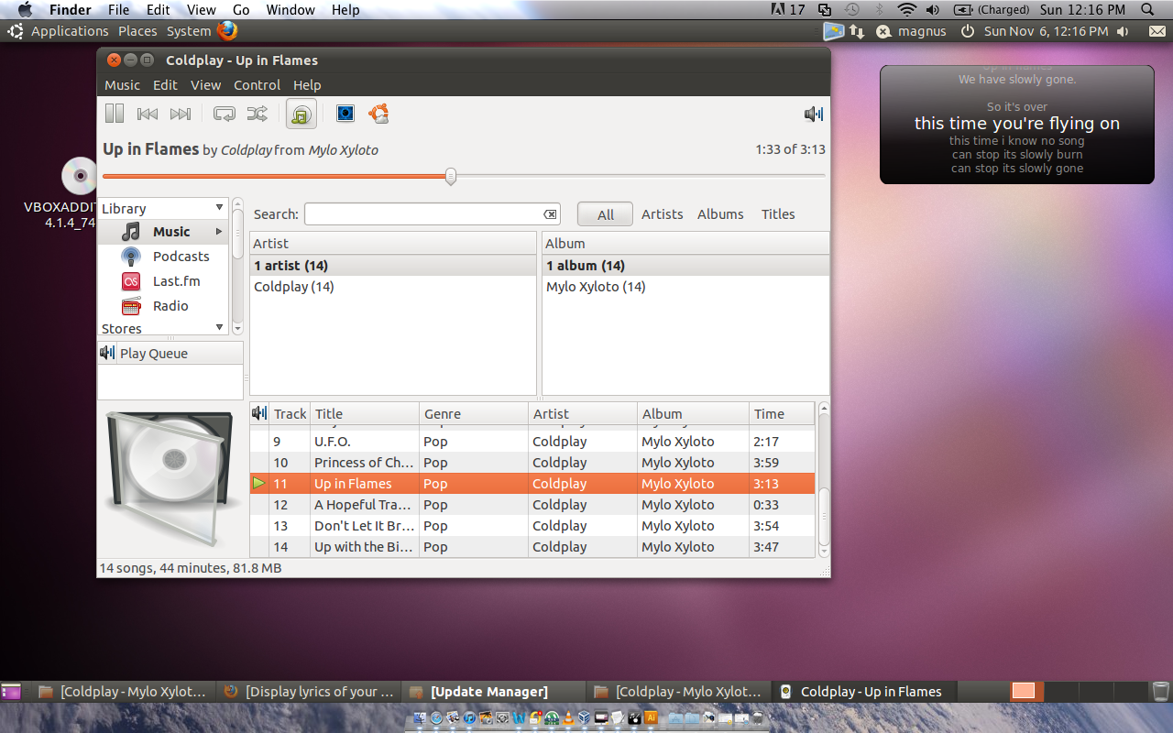Expand the Music library arrow
Screen dimensions: 1173x733
(219, 232)
